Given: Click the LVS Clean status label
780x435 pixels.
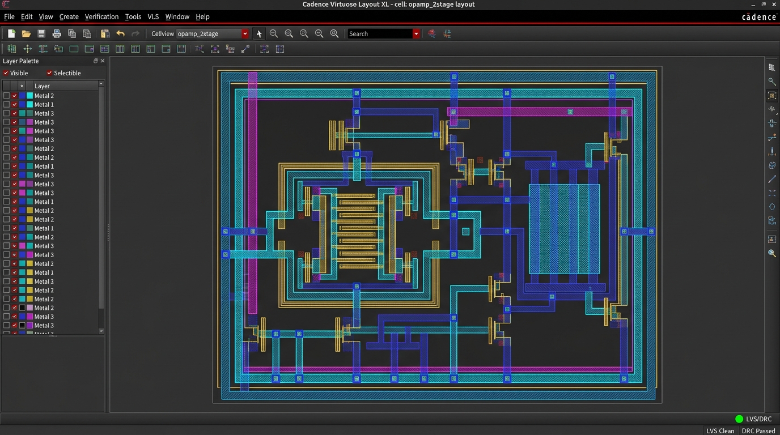Looking at the screenshot, I should (720, 431).
